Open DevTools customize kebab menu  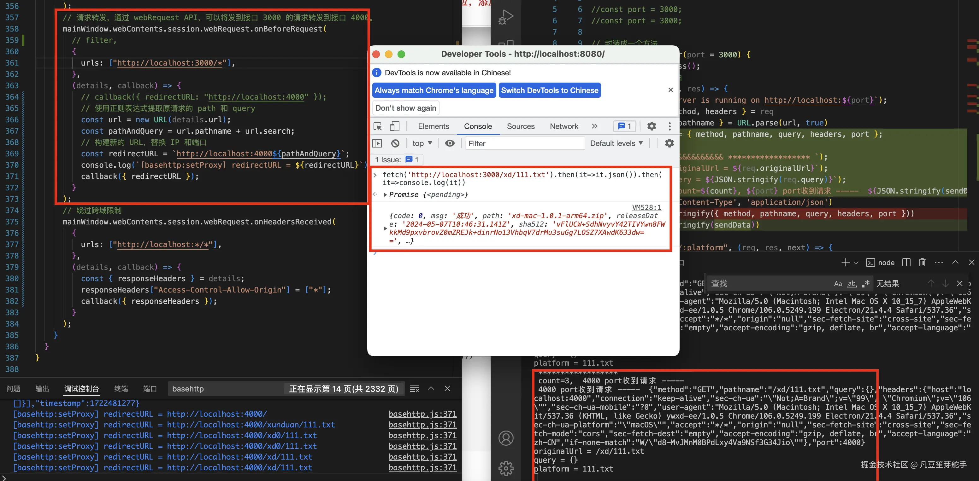click(x=669, y=126)
